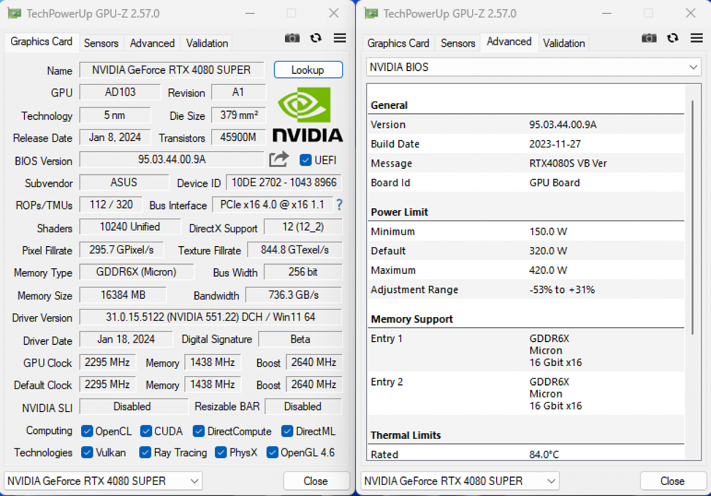
Task: Open hamburger menu in left GPU-Z window
Action: (340, 38)
